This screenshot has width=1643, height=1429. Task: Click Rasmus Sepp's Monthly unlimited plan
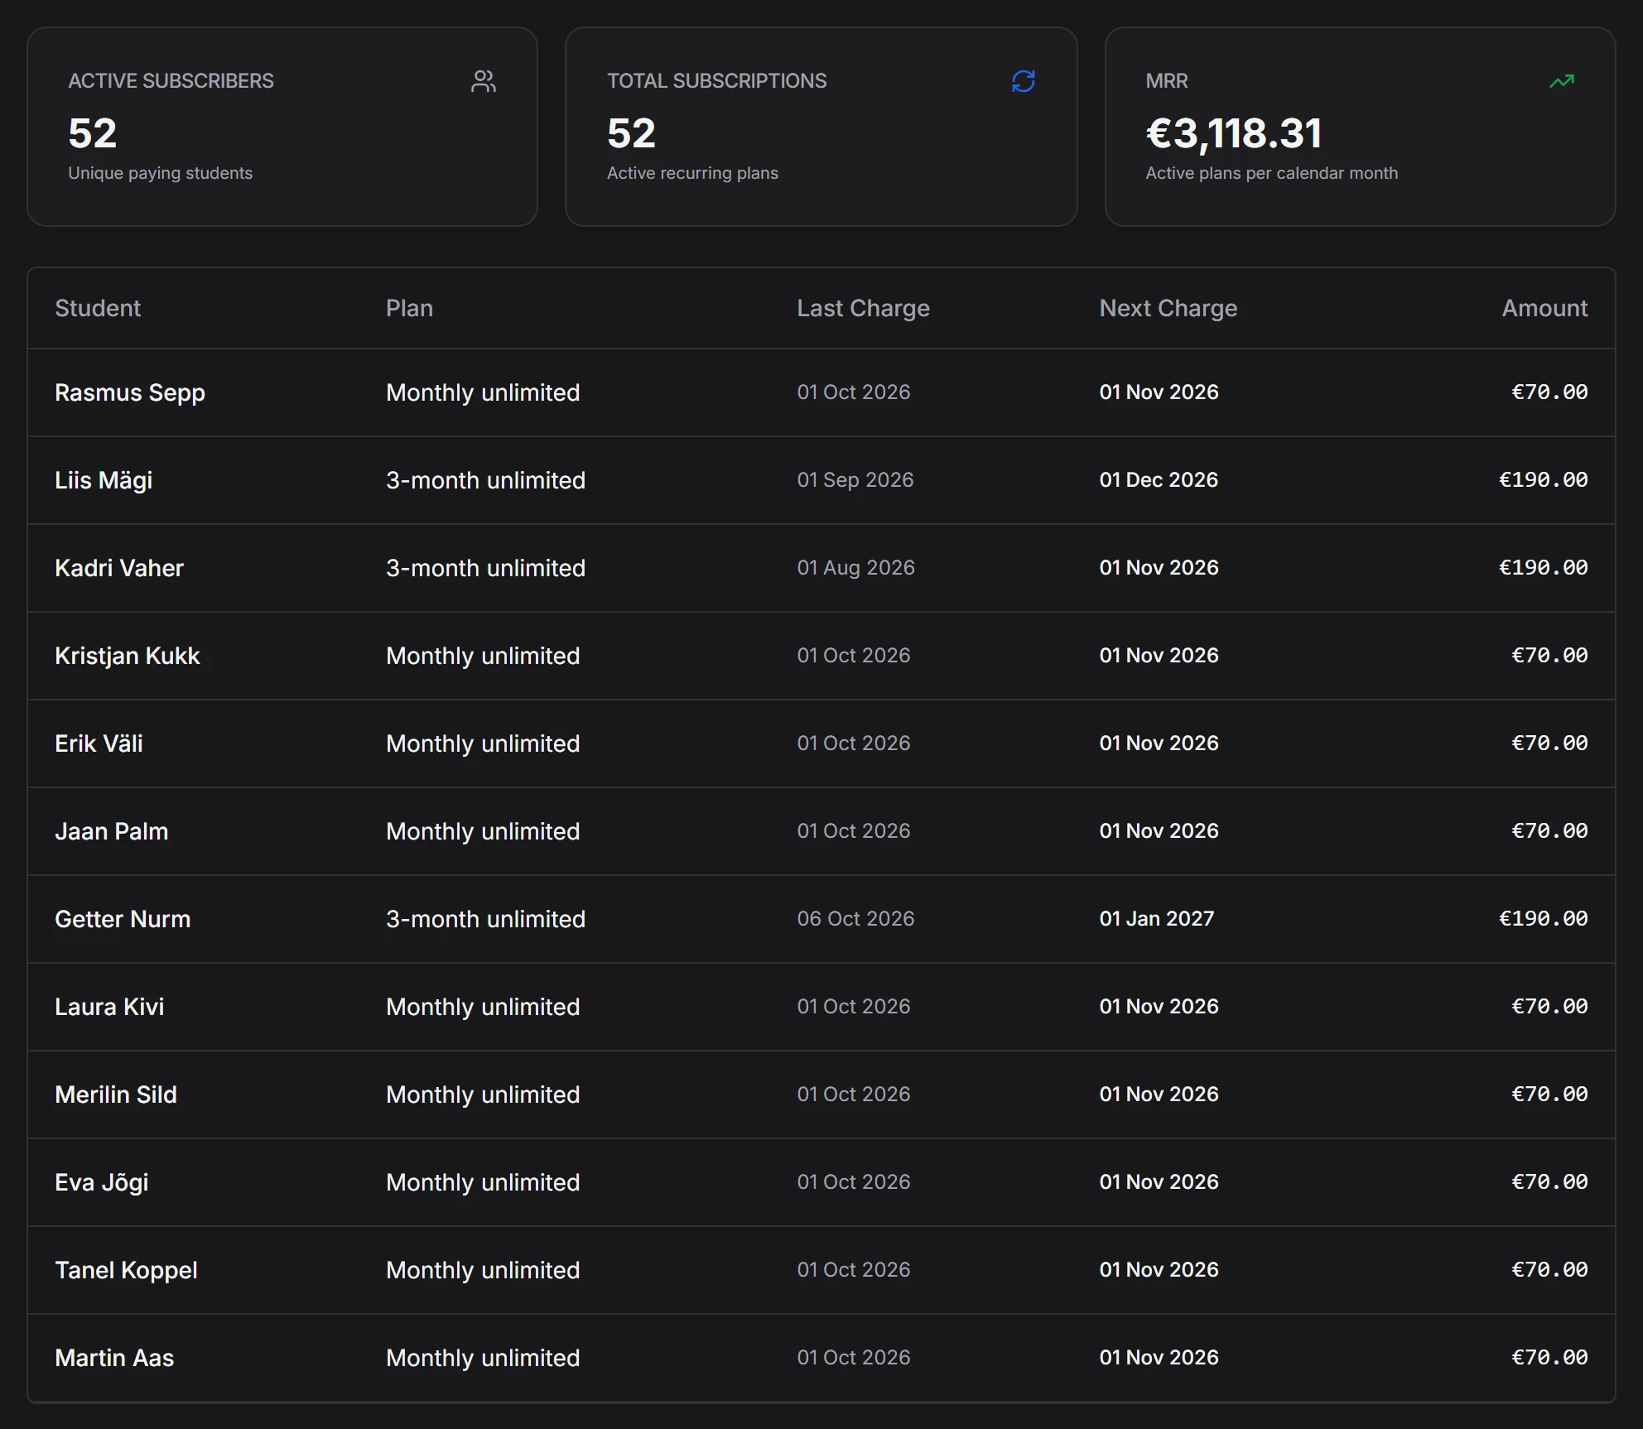point(483,392)
